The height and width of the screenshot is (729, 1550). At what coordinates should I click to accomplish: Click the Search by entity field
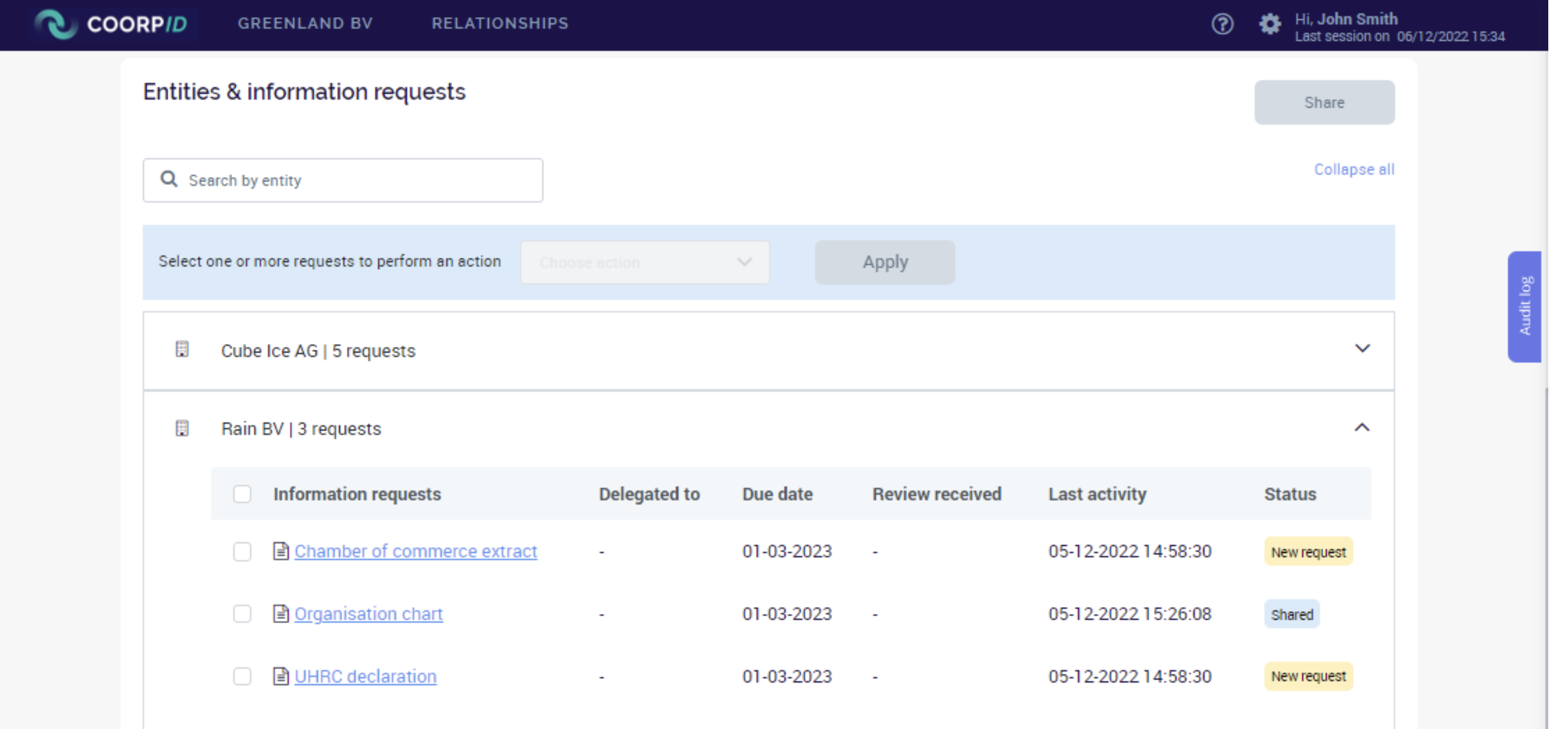point(343,180)
